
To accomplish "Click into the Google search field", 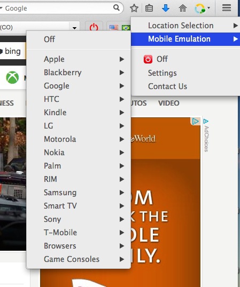I will pyautogui.click(x=59, y=8).
